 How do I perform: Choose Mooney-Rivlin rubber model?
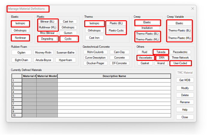tap(43, 52)
